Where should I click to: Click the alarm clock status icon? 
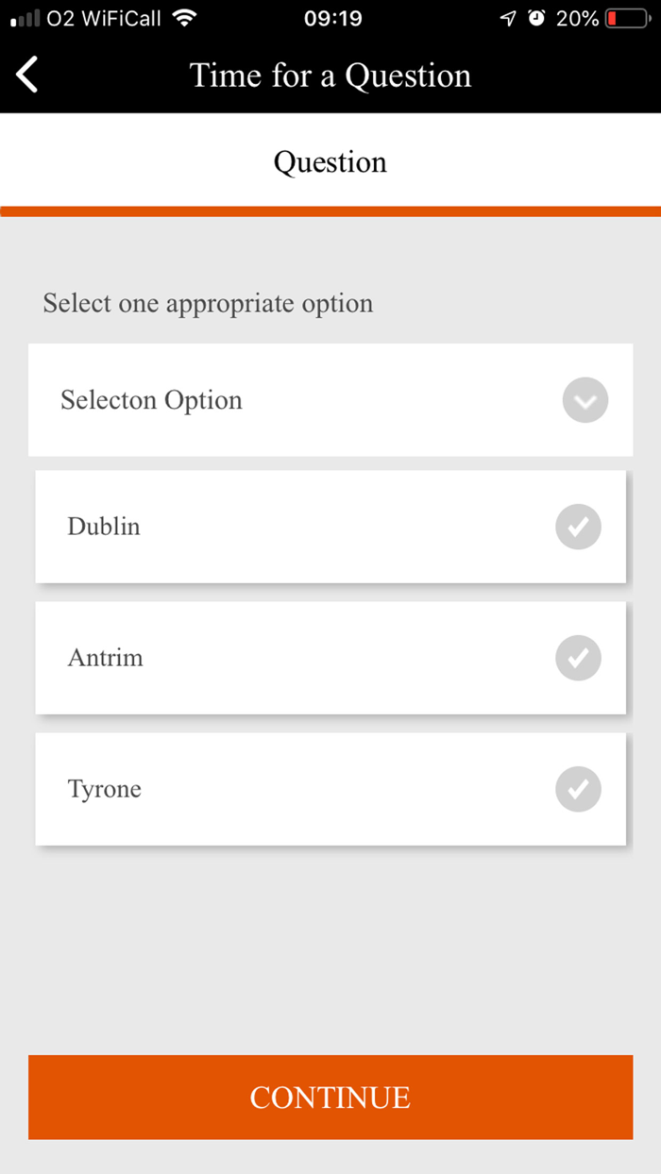click(x=536, y=18)
